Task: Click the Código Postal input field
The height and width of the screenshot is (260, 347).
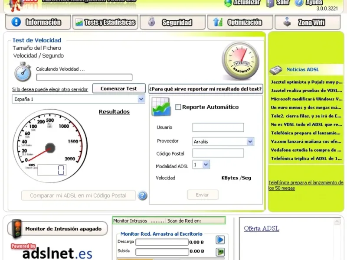Action: [x=218, y=153]
